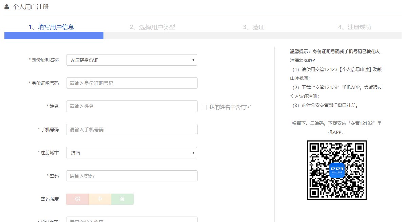Click the 确认密码 input field

132,220
